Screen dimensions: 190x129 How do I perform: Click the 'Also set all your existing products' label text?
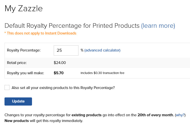coord(63,88)
